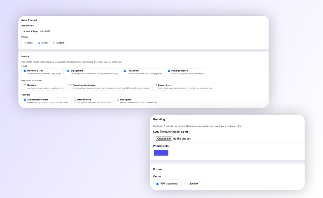Check the Head-to-head option

75,99
